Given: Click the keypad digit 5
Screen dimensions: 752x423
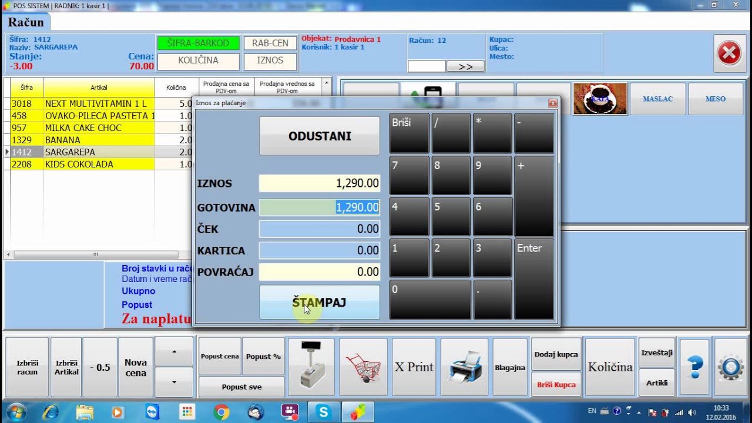Looking at the screenshot, I should (x=451, y=217).
